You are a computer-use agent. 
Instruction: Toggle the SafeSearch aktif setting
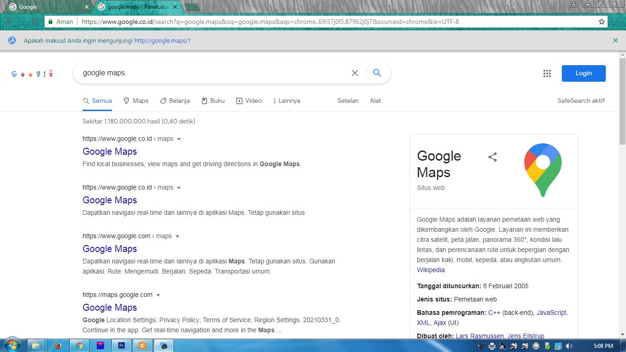tap(581, 101)
